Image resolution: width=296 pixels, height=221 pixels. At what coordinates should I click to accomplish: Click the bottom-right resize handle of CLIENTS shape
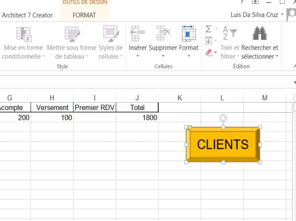pyautogui.click(x=260, y=162)
